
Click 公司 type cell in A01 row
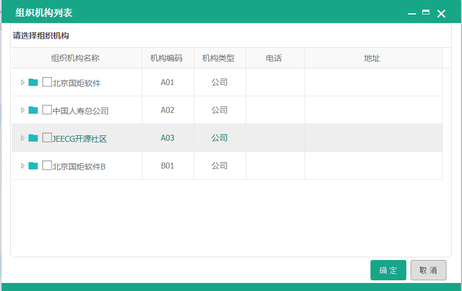click(x=219, y=82)
